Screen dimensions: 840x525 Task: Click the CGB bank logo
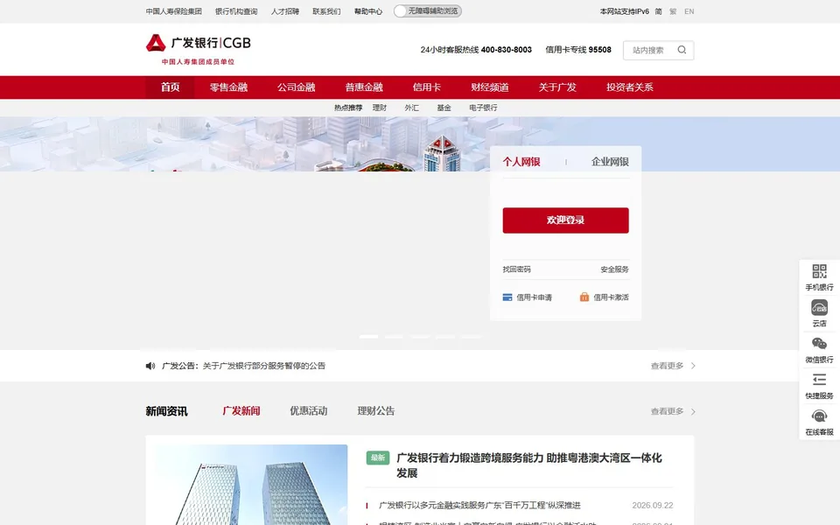coord(199,43)
